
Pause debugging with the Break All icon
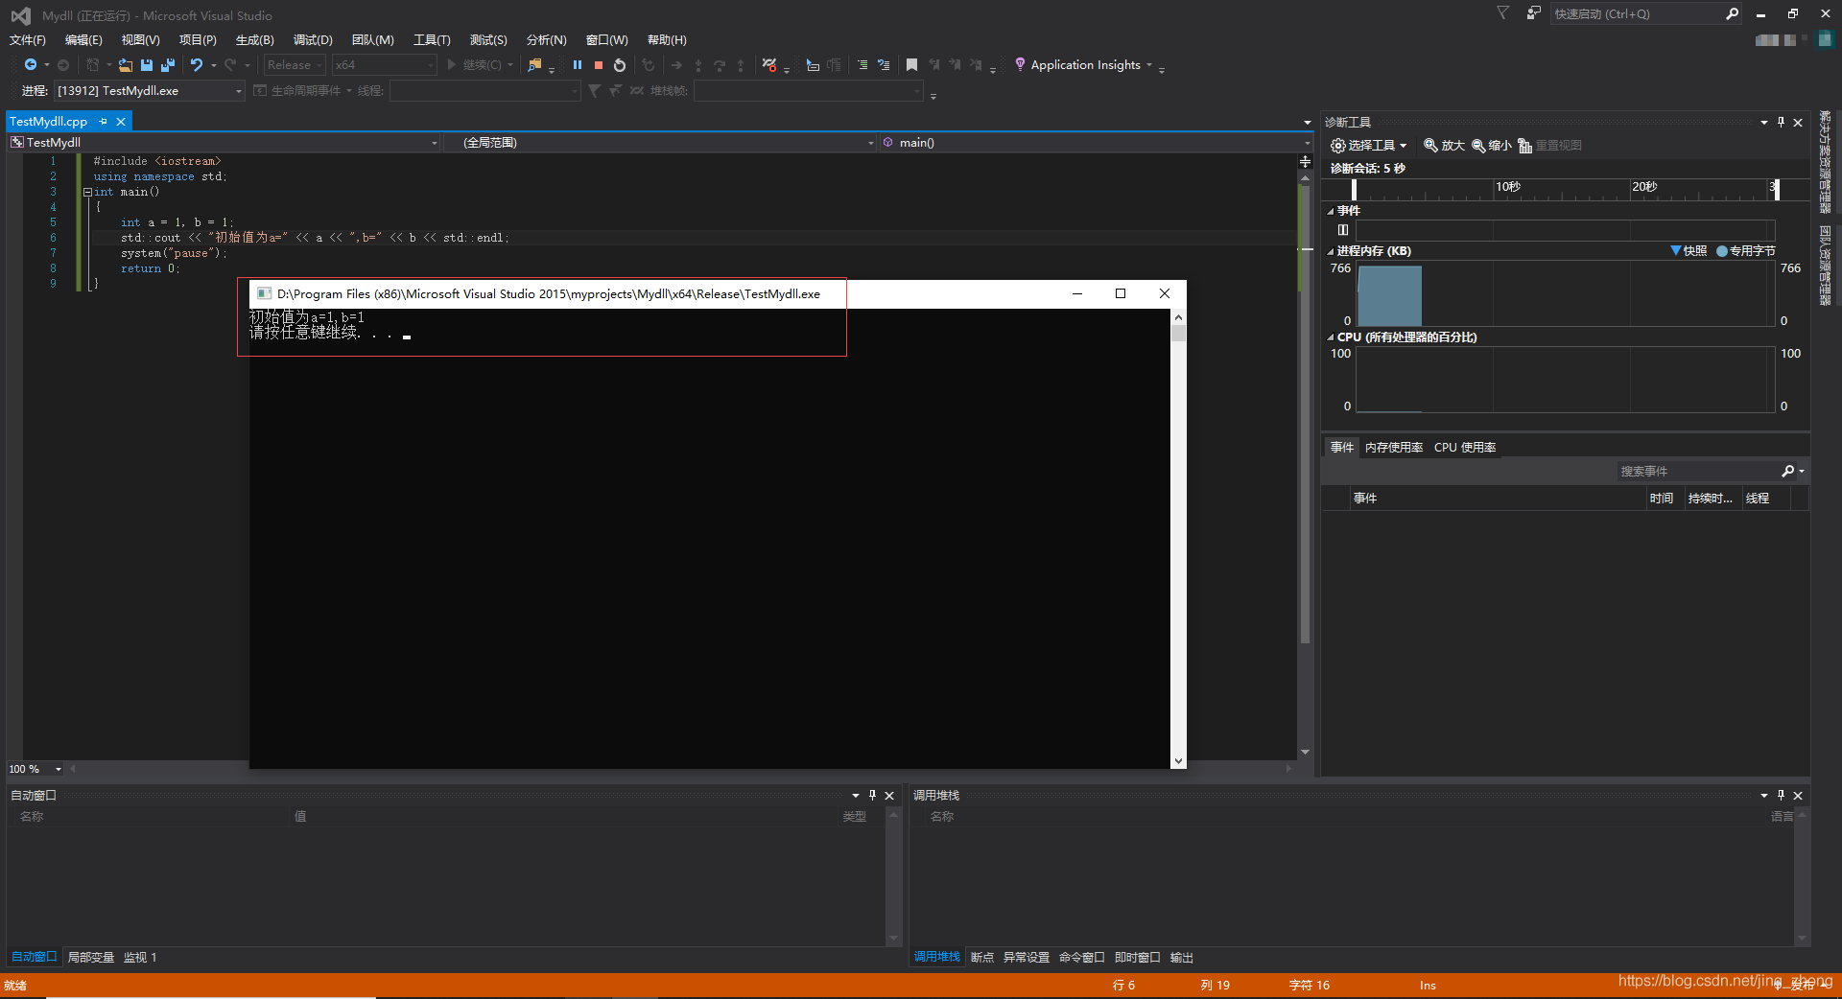tap(578, 65)
